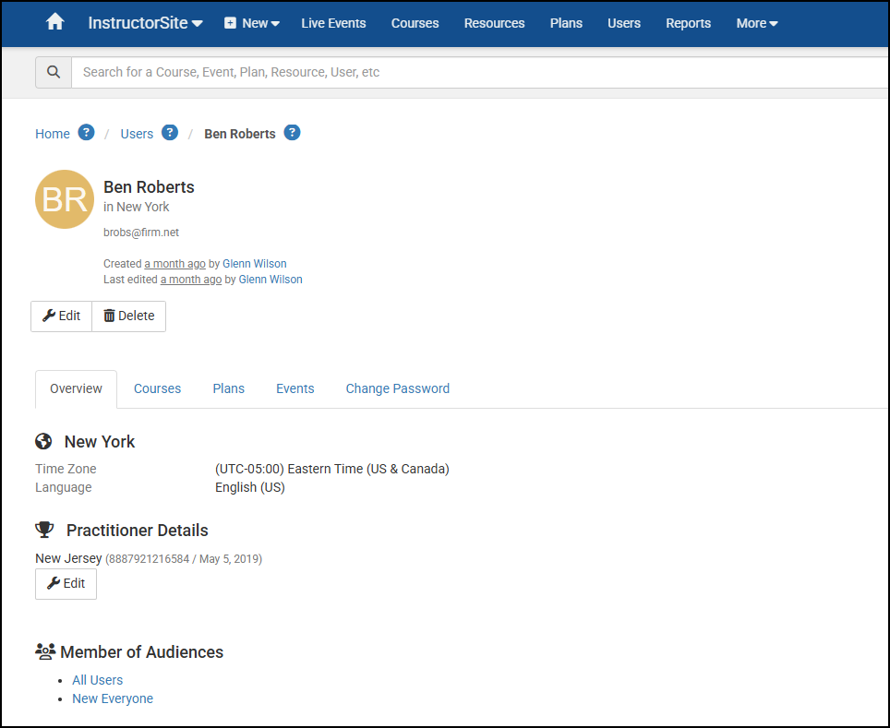The image size is (890, 728).
Task: Open help icon next to Home breadcrumb
Action: click(x=86, y=133)
